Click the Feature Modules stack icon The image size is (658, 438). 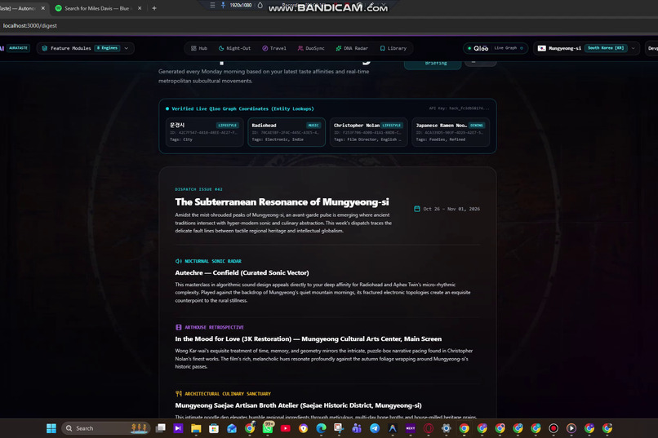pyautogui.click(x=44, y=48)
